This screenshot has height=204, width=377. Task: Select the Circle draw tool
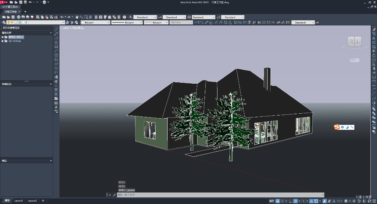[56, 55]
